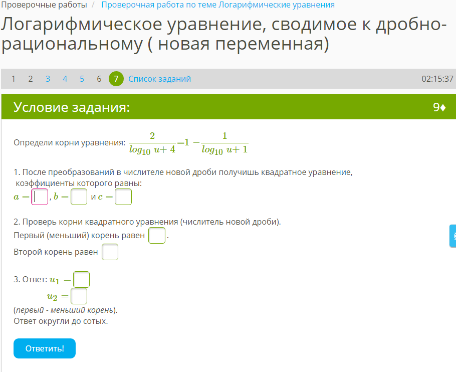The height and width of the screenshot is (372, 456).
Task: Open the Логарифмические уравнения test breadcrumb link
Action: coord(218,5)
